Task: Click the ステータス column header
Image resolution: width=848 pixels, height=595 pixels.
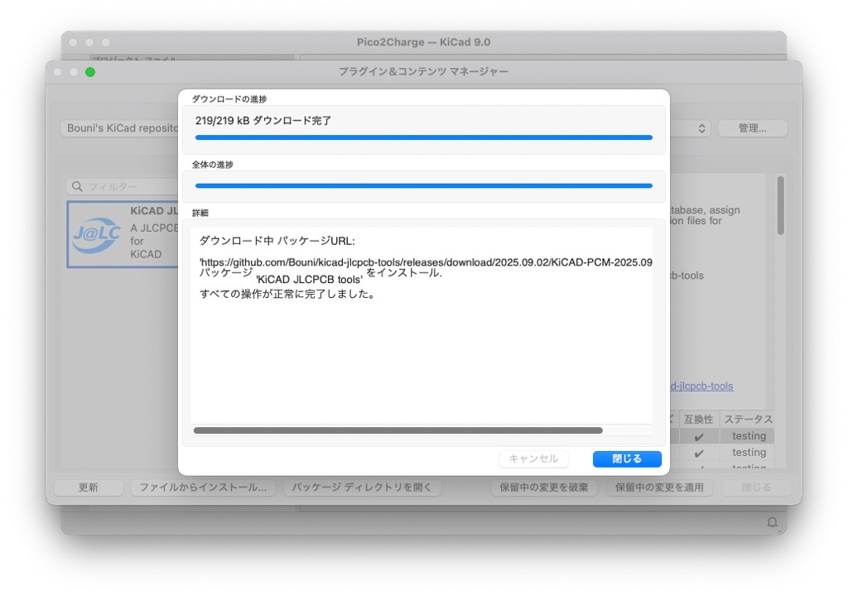Action: (x=748, y=420)
